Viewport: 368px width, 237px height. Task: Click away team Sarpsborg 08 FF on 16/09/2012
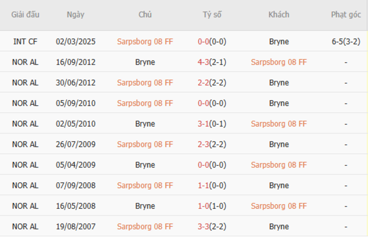[279, 62]
